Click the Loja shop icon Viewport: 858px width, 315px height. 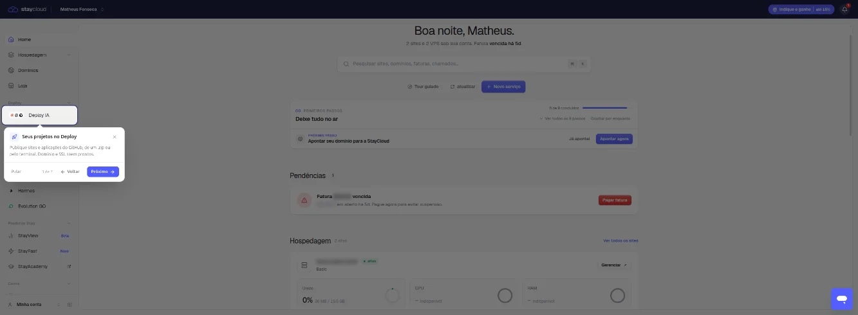tap(11, 85)
